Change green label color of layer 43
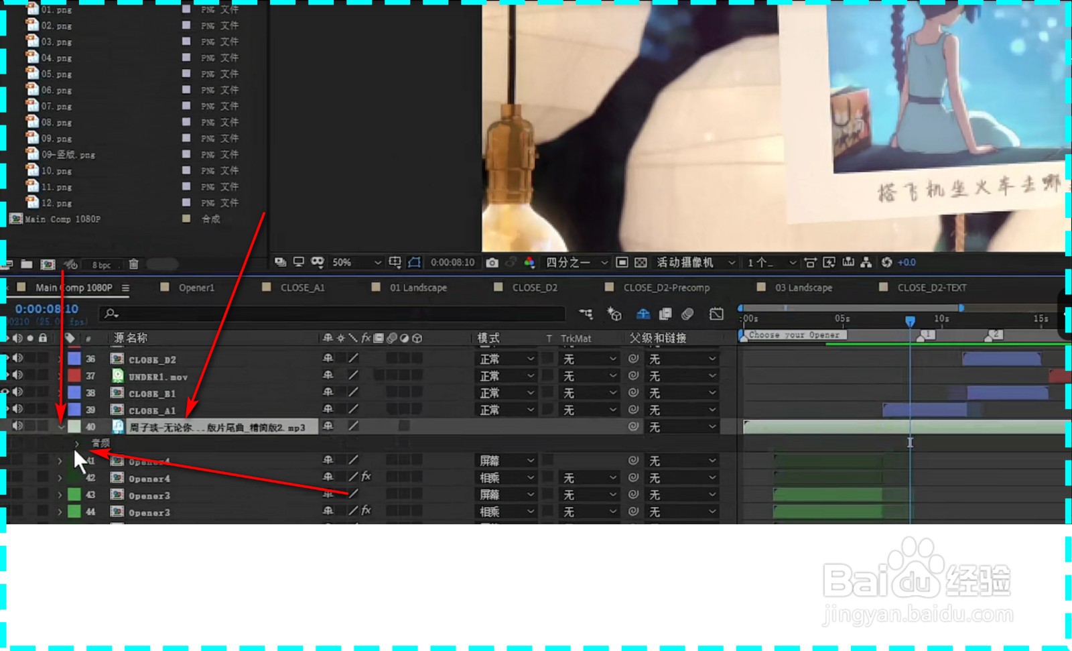The width and height of the screenshot is (1072, 651). click(x=74, y=495)
